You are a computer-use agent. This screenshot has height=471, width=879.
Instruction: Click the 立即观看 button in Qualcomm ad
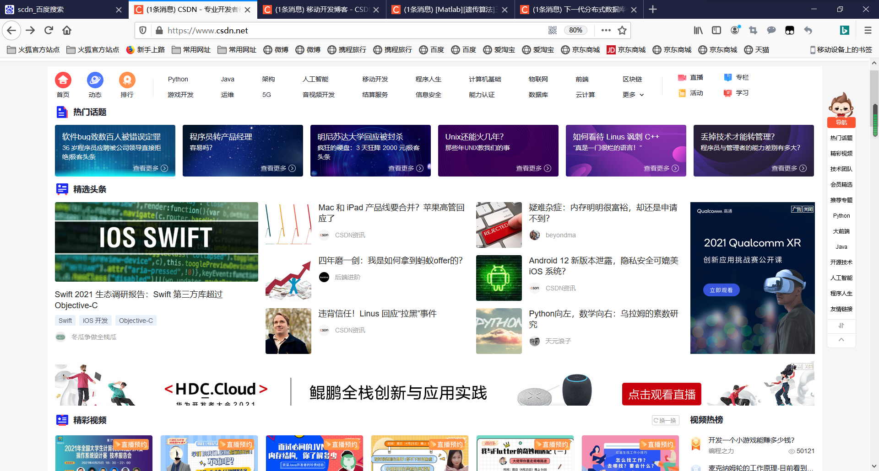coord(721,290)
